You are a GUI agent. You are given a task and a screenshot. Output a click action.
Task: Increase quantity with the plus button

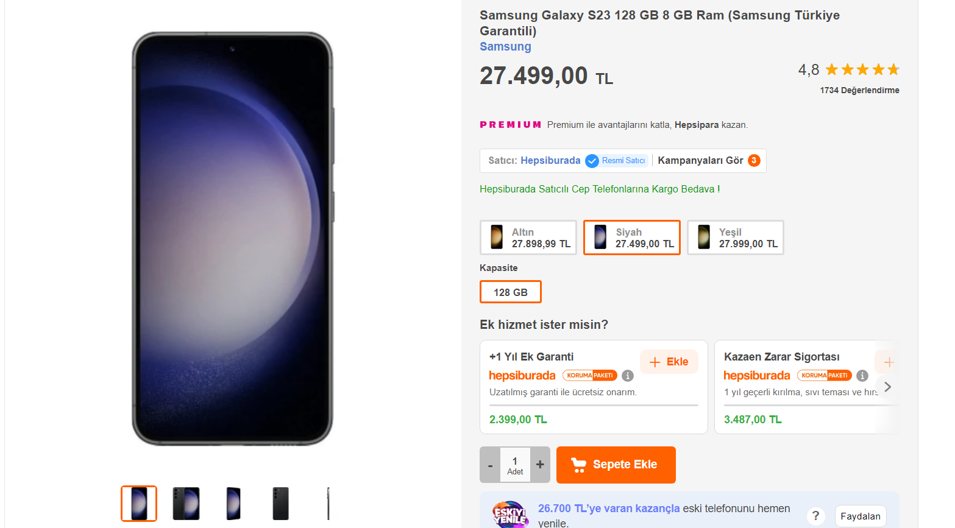tap(540, 465)
